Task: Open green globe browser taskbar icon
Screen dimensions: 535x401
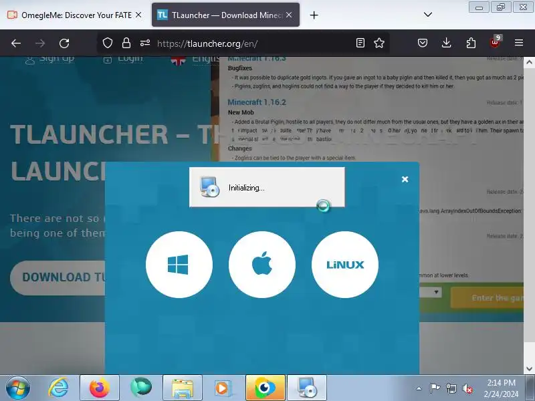Action: [x=141, y=388]
